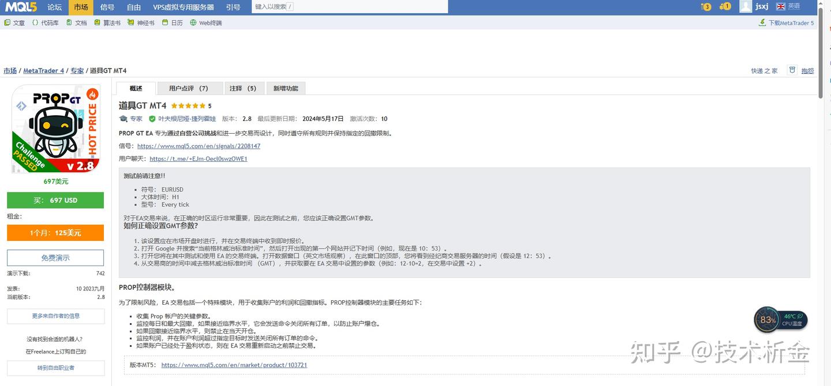Image resolution: width=831 pixels, height=386 pixels.
Task: Click the 专家 graduation cap icon
Action: (123, 119)
